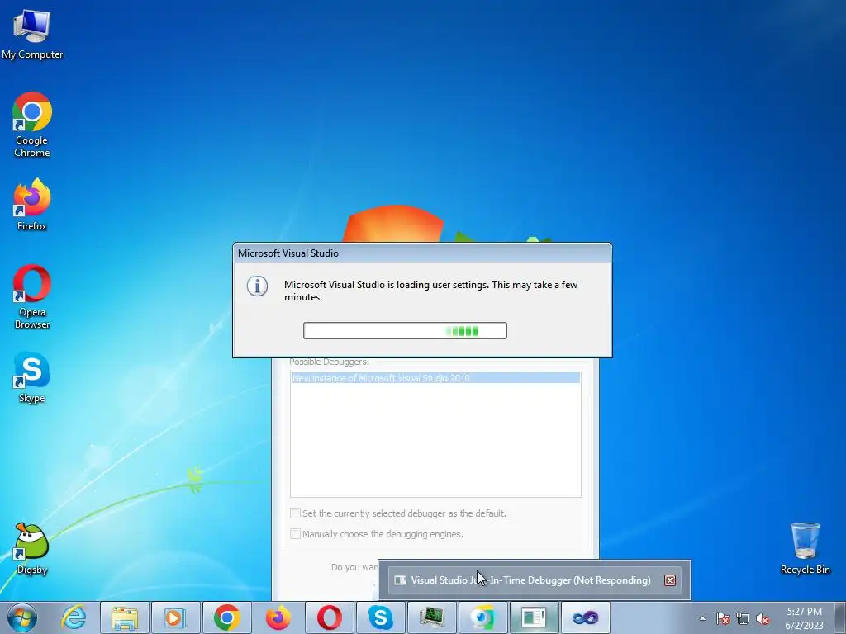Open Windows Explorer from taskbar
846x634 pixels.
coord(125,617)
